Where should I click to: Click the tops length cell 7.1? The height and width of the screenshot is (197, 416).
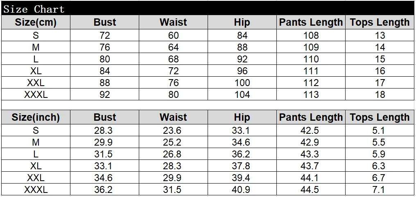[x=380, y=190]
